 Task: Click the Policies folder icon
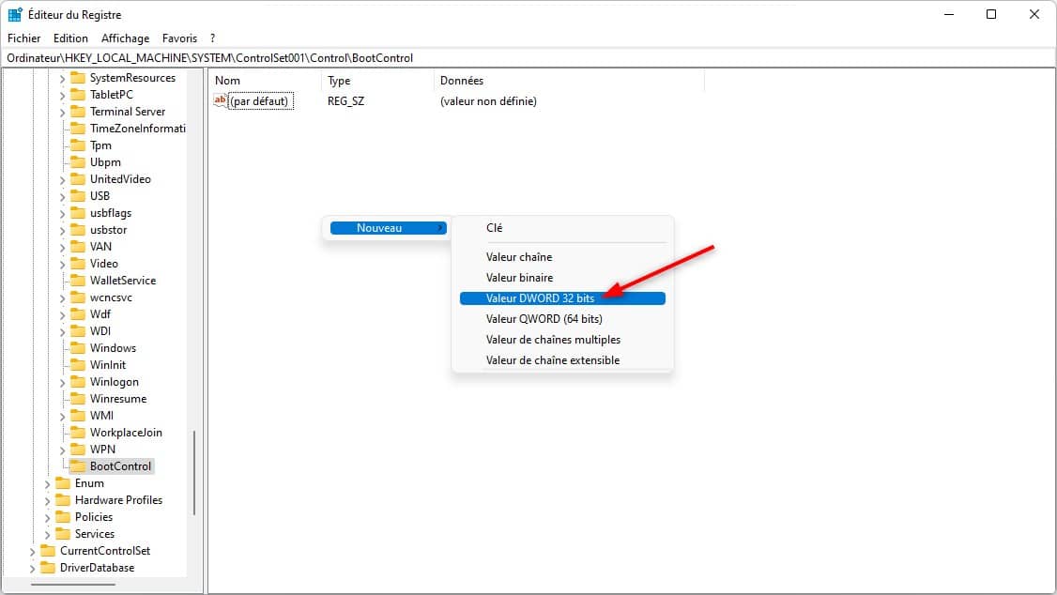(x=64, y=517)
